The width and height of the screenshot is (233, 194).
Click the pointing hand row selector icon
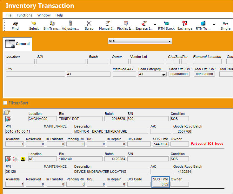point(7,112)
